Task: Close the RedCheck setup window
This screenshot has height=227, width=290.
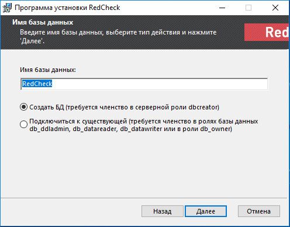Action: tap(275, 8)
